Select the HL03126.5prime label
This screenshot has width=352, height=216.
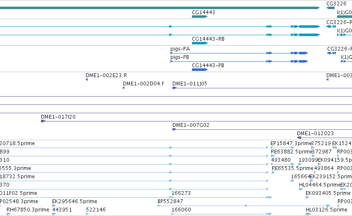[x=326, y=210]
